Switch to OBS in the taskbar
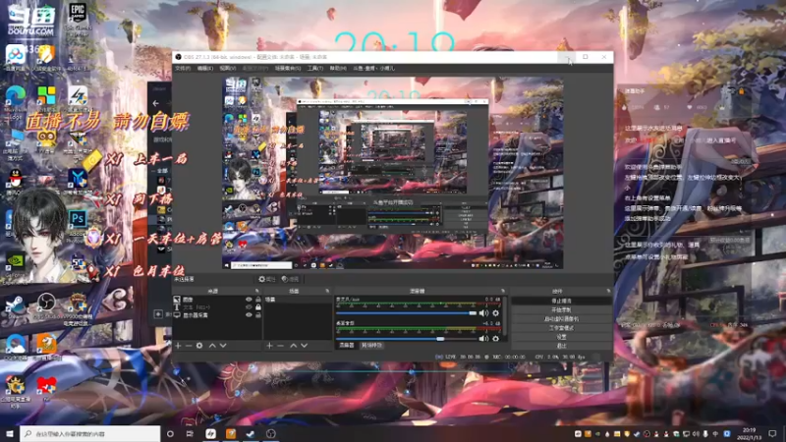786x442 pixels. 271,433
